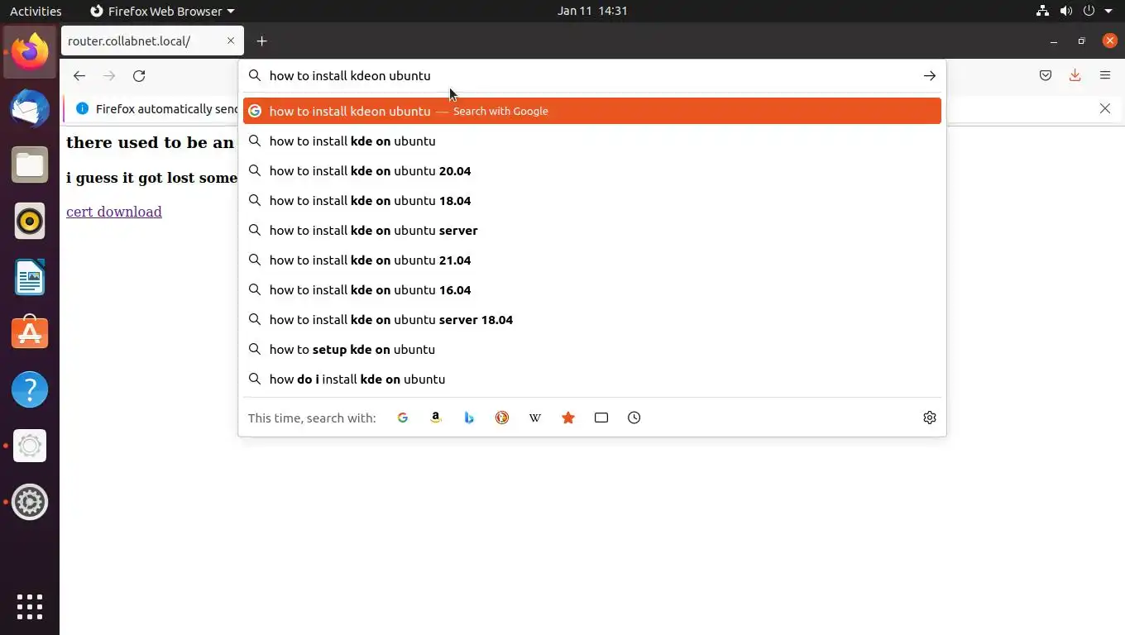Go back to the previous page
Screen dimensions: 1125x635
point(79,75)
